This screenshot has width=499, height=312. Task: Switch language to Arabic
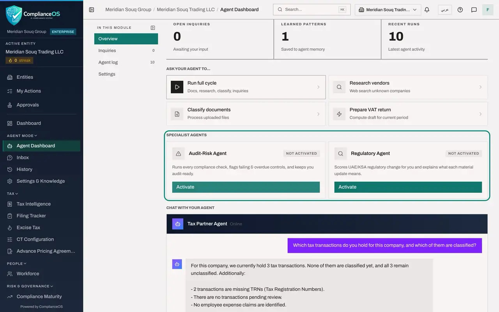pos(445,9)
